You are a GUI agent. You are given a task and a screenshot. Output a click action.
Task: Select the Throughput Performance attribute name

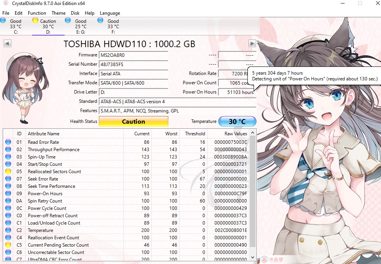coord(54,150)
